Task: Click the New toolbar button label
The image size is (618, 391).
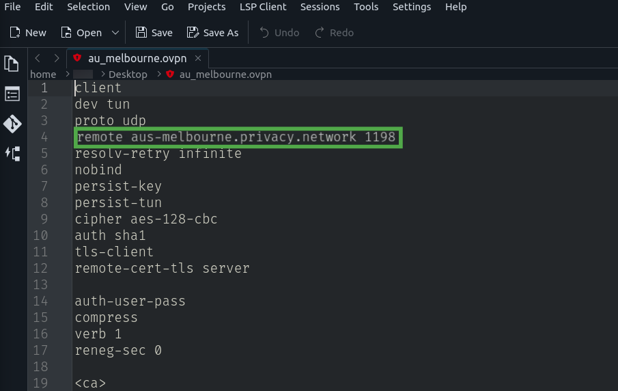Action: click(36, 33)
